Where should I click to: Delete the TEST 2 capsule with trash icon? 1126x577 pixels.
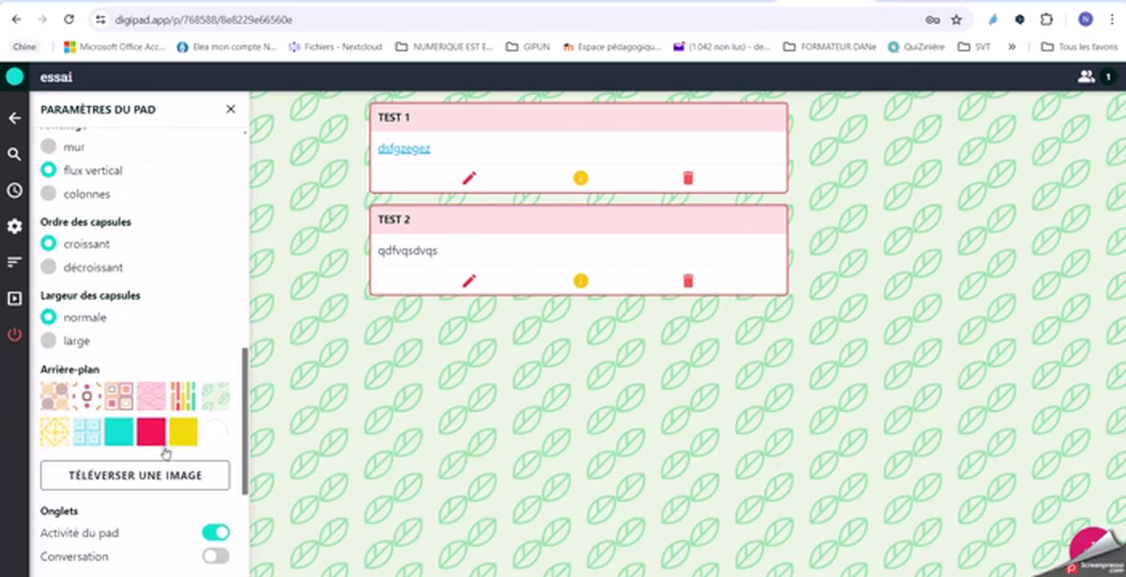click(687, 280)
